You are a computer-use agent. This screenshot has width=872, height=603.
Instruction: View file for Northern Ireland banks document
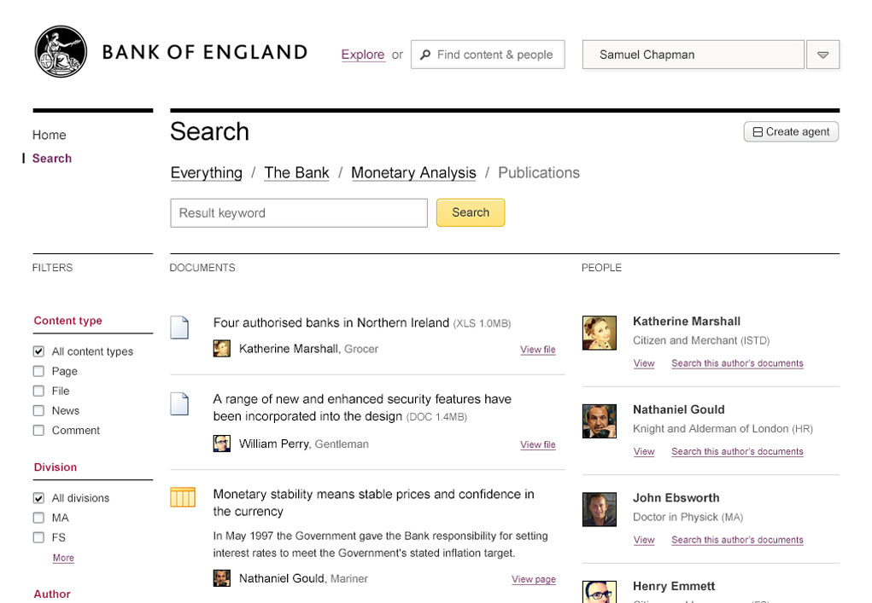point(538,349)
